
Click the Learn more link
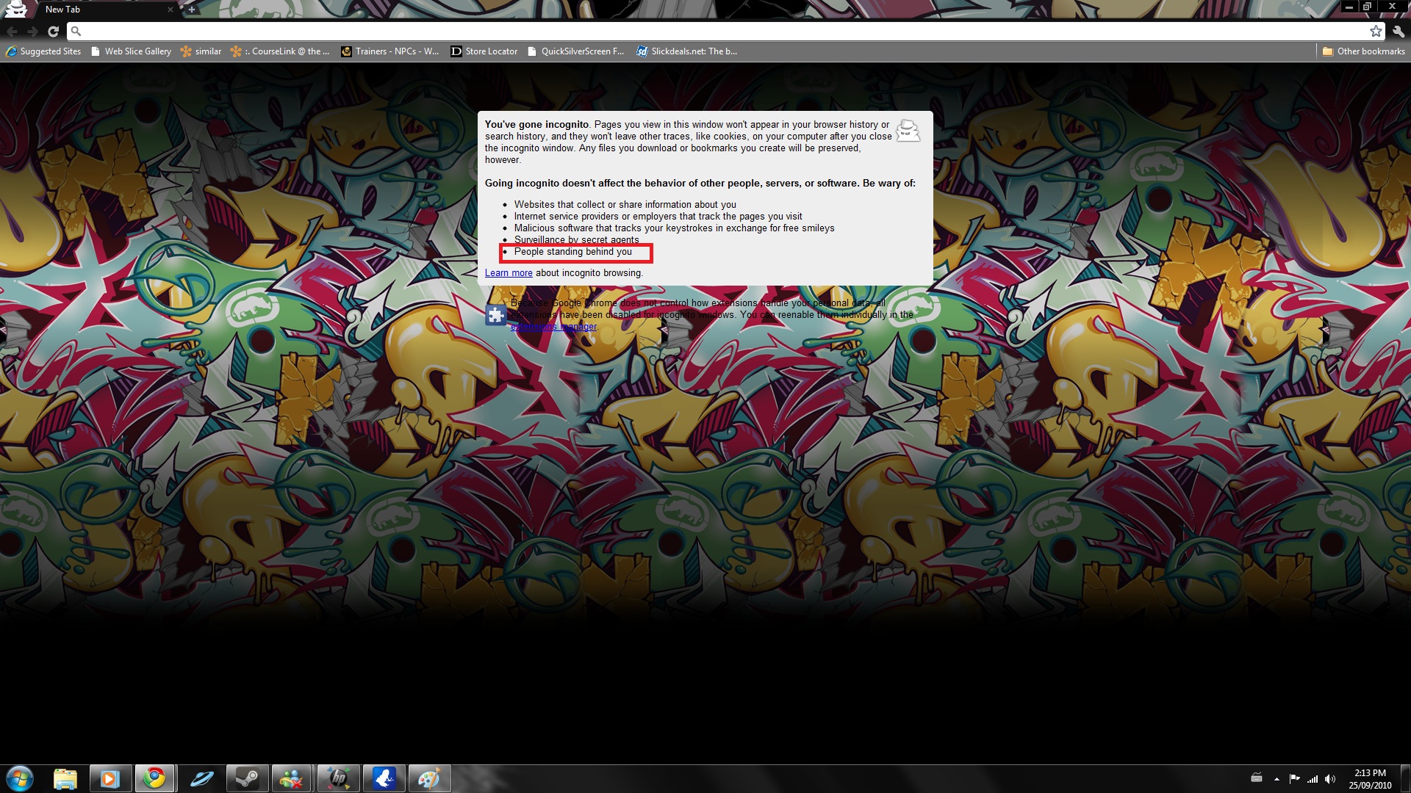pyautogui.click(x=509, y=273)
